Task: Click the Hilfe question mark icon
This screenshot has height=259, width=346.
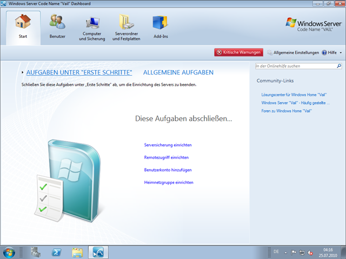Action: tap(324, 53)
